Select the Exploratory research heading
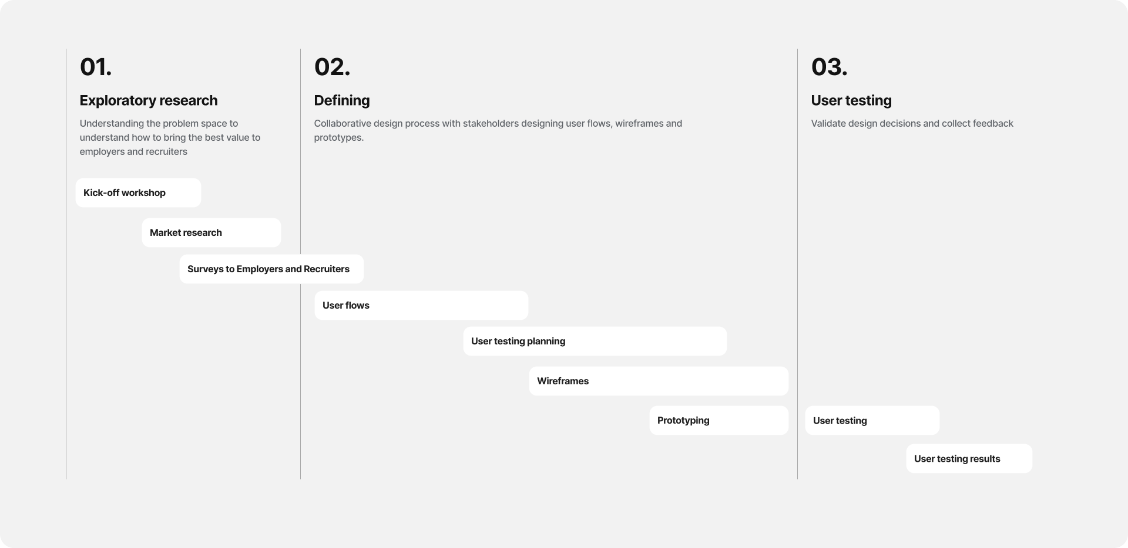Viewport: 1128px width, 548px height. (x=149, y=100)
